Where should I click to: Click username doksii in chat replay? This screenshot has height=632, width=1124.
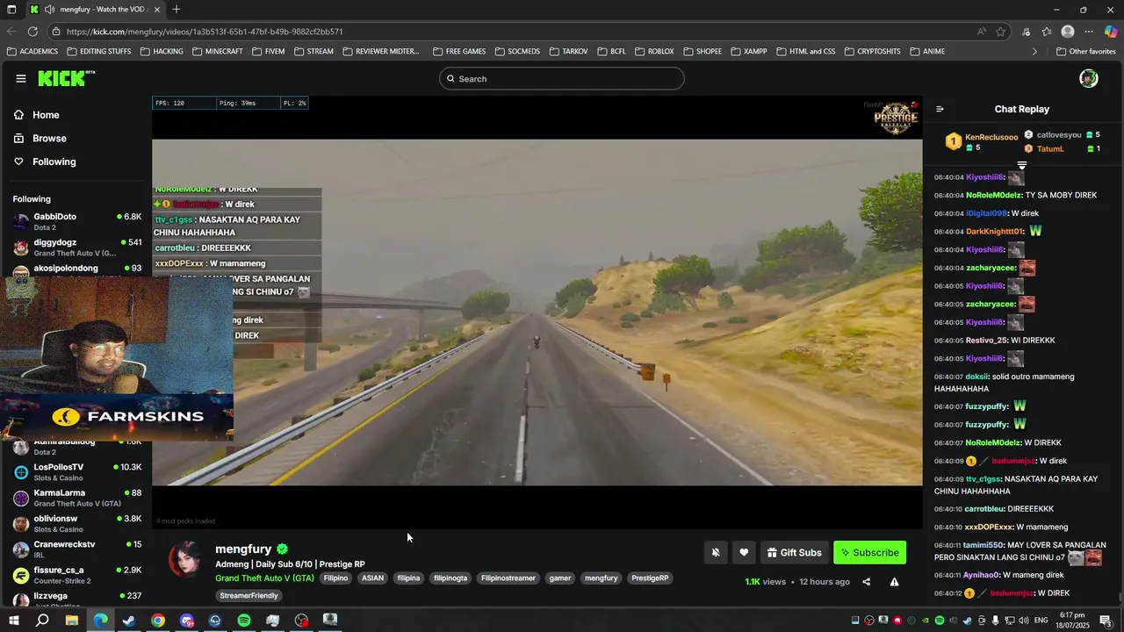pyautogui.click(x=976, y=377)
